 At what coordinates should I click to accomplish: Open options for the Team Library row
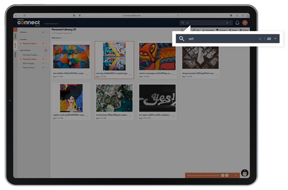[x=46, y=68]
